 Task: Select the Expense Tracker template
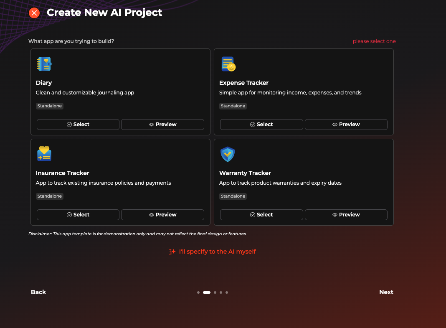[261, 125]
